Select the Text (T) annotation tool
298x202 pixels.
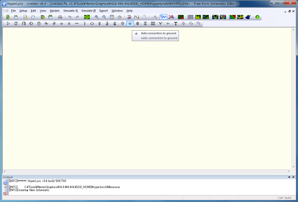[x=176, y=24]
